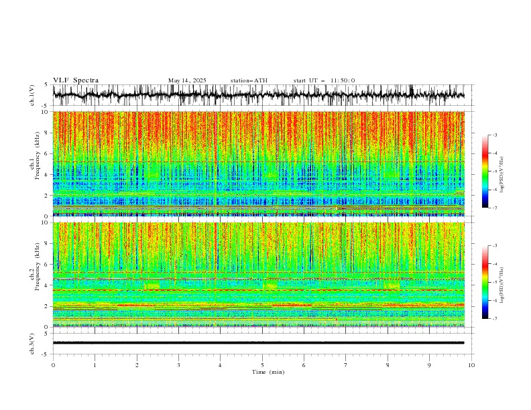The height and width of the screenshot is (410, 531).
Task: Click the ch.1 spectrogram panel
Action: [258, 163]
